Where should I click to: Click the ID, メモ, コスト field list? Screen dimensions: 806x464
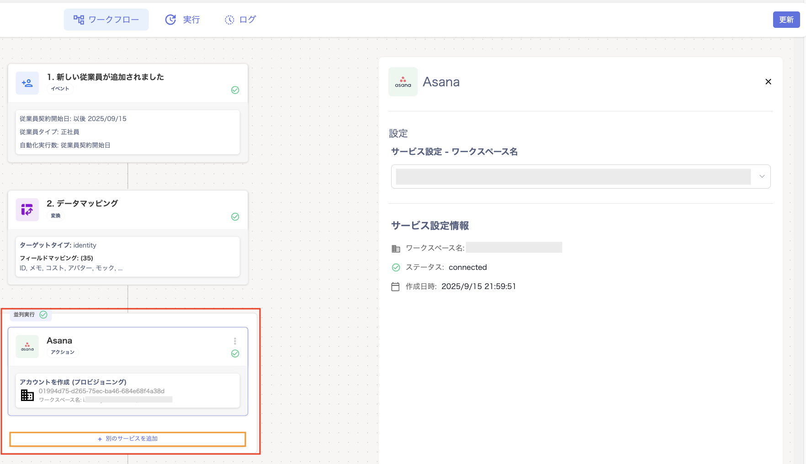71,268
